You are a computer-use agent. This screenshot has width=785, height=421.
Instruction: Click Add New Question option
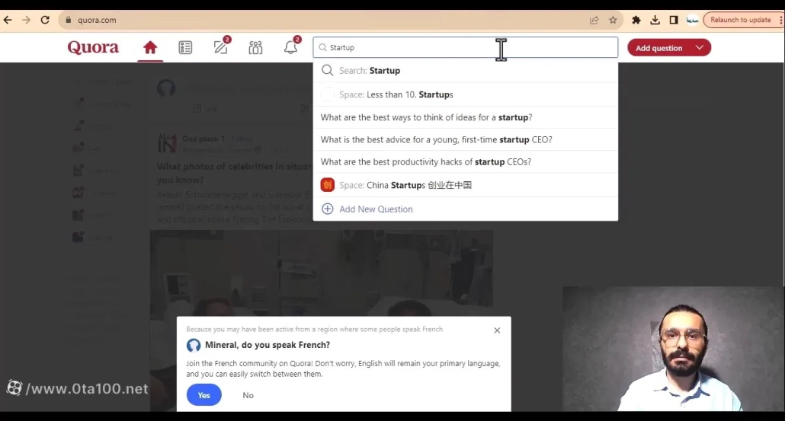pyautogui.click(x=376, y=209)
